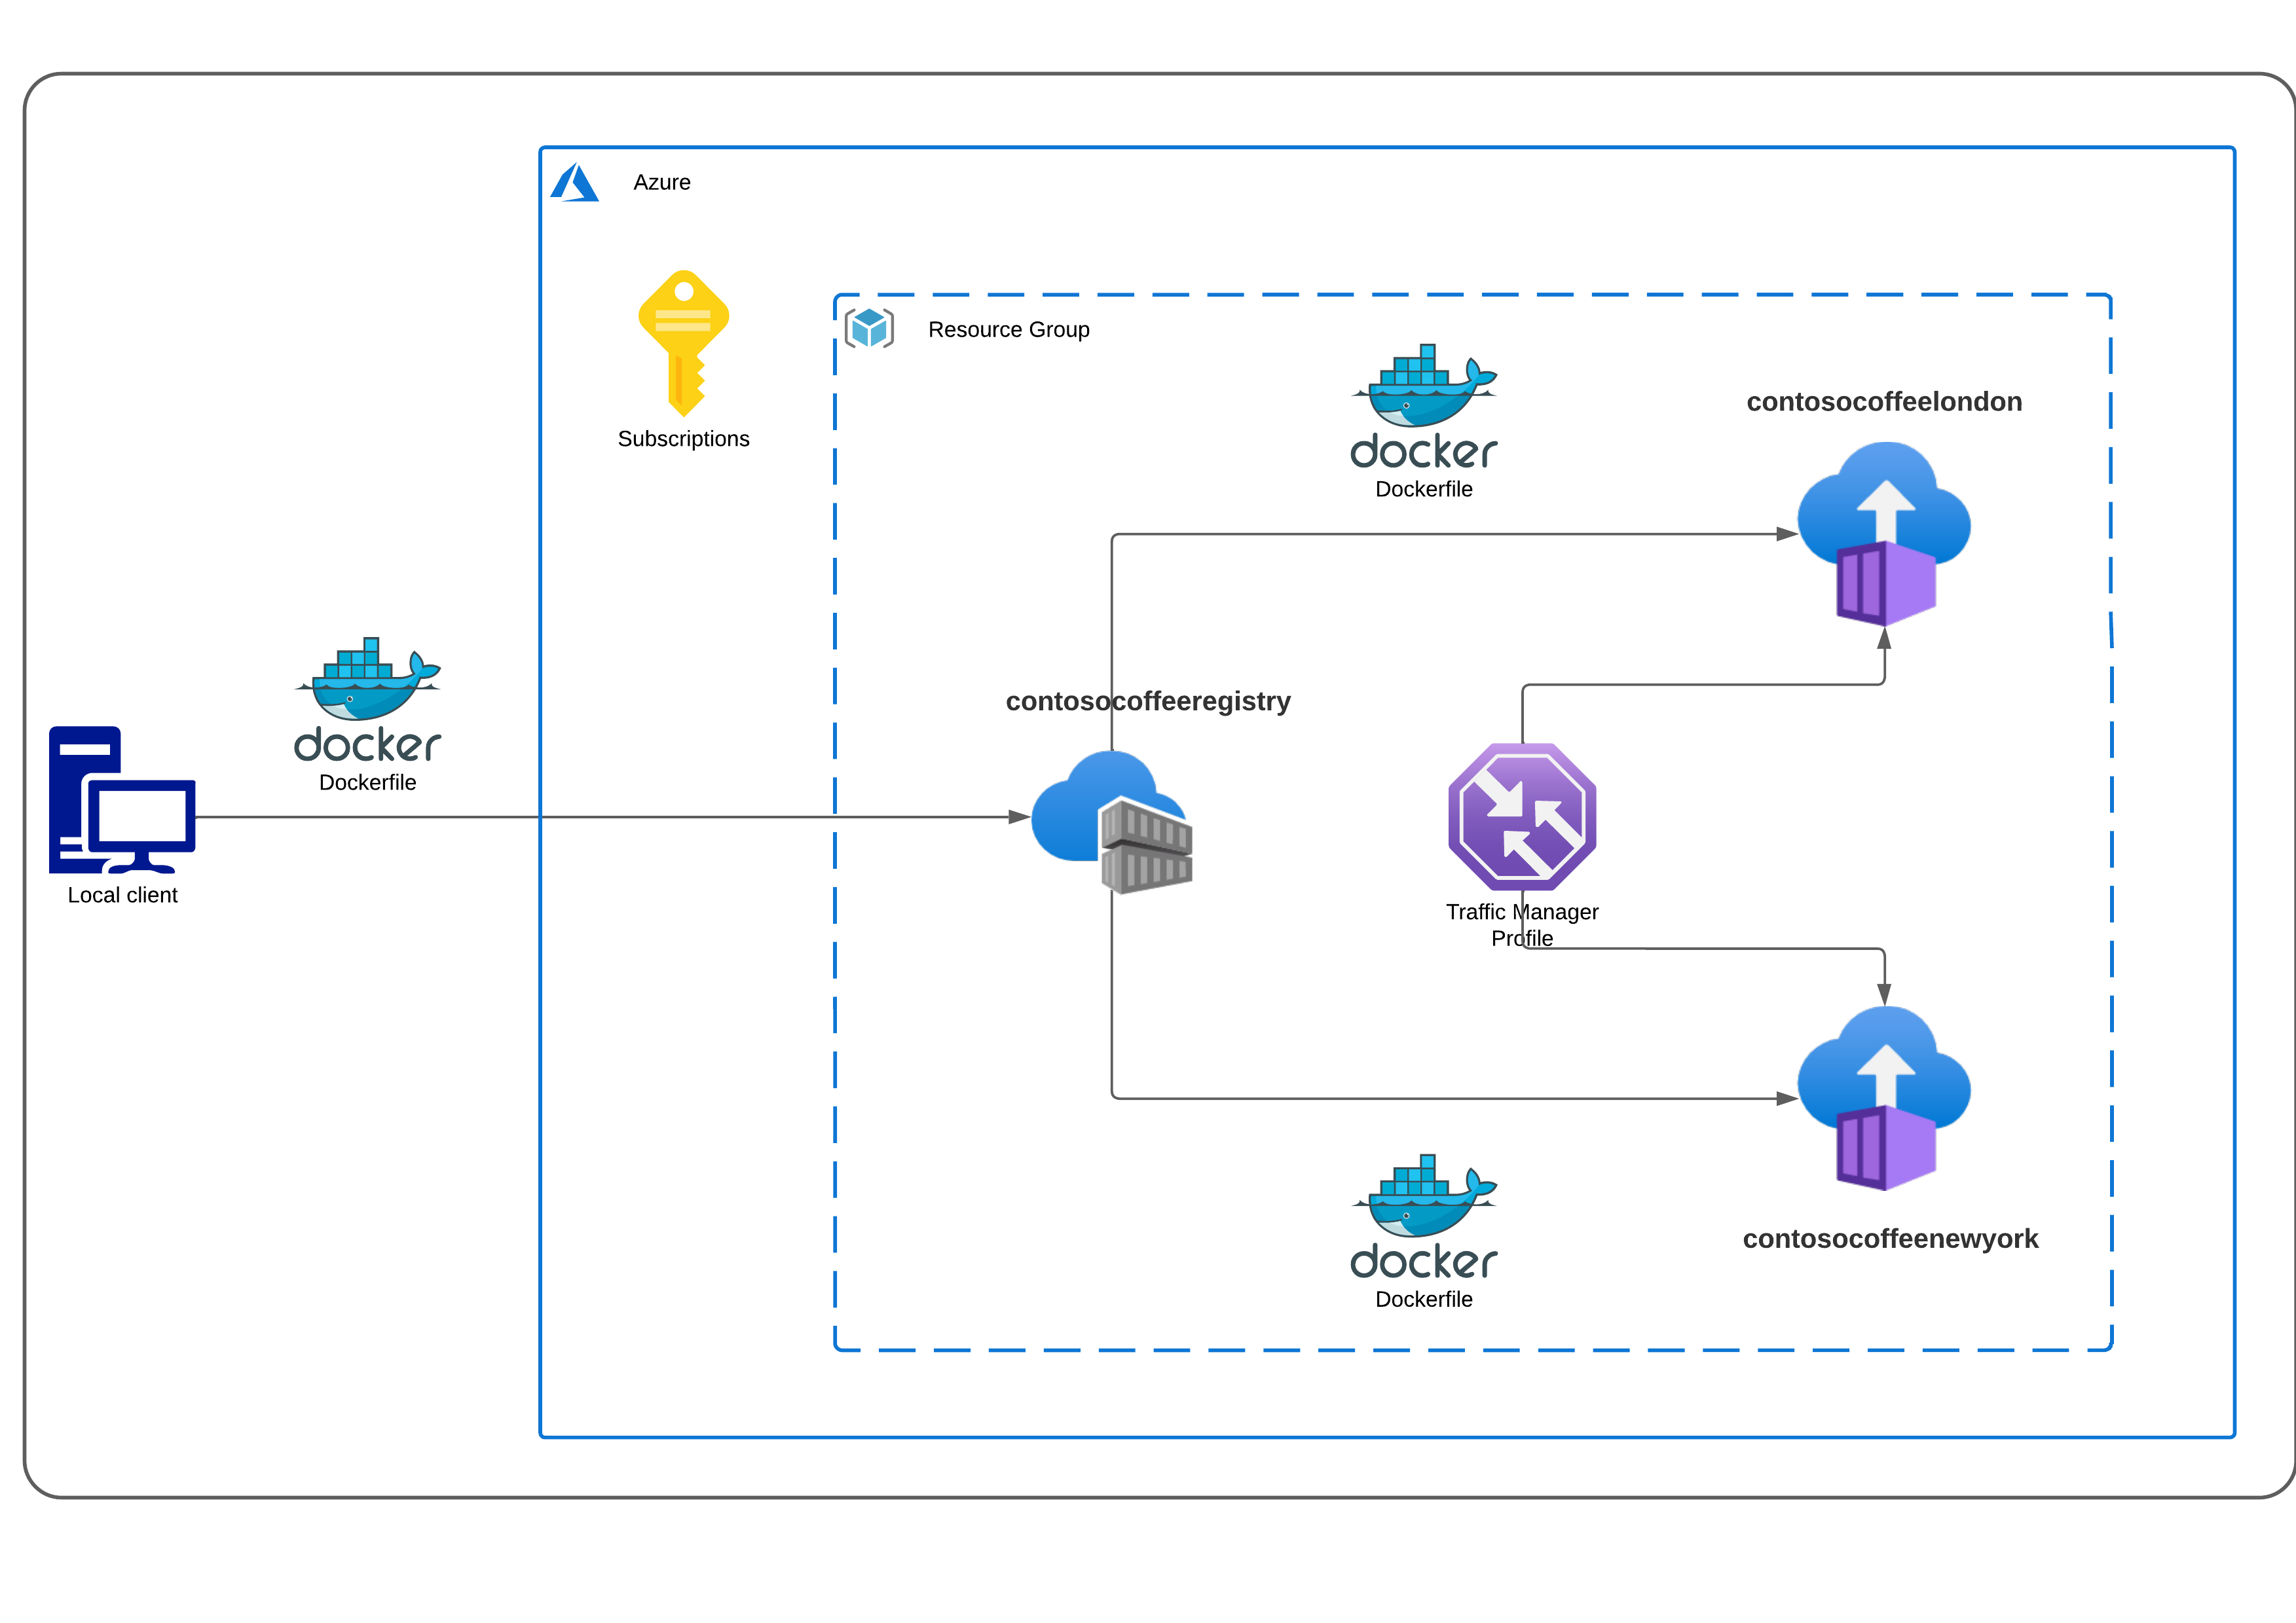
Task: Select the contosocoffeeregistry bold label
Action: point(1148,701)
